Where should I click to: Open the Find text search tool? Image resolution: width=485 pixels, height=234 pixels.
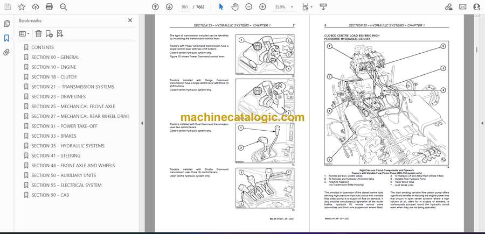(64, 7)
